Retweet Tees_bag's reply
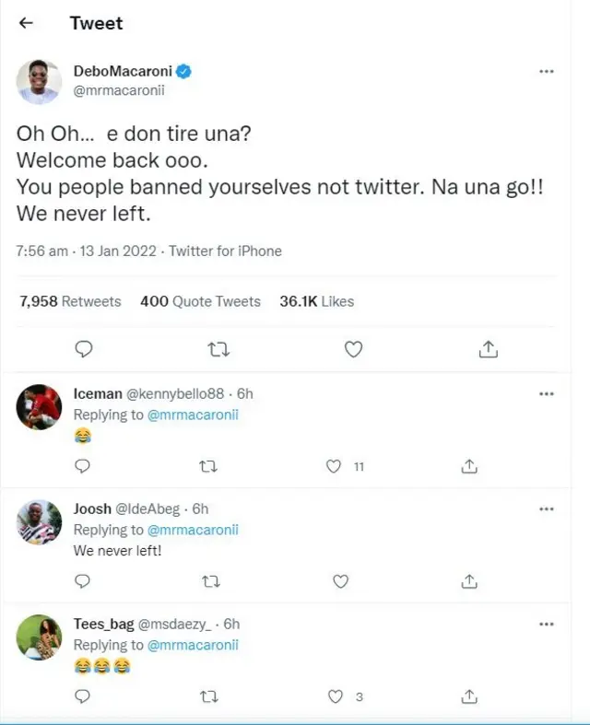This screenshot has width=590, height=725. click(208, 696)
